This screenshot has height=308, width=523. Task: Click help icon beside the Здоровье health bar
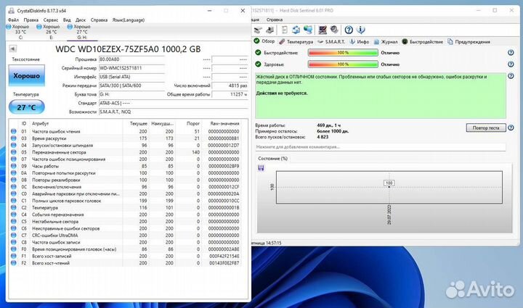click(x=511, y=64)
